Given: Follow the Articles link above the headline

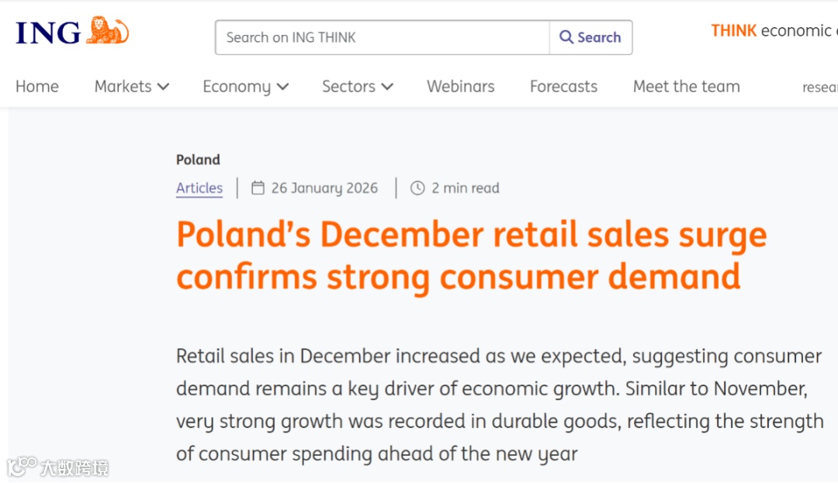Looking at the screenshot, I should (x=199, y=188).
